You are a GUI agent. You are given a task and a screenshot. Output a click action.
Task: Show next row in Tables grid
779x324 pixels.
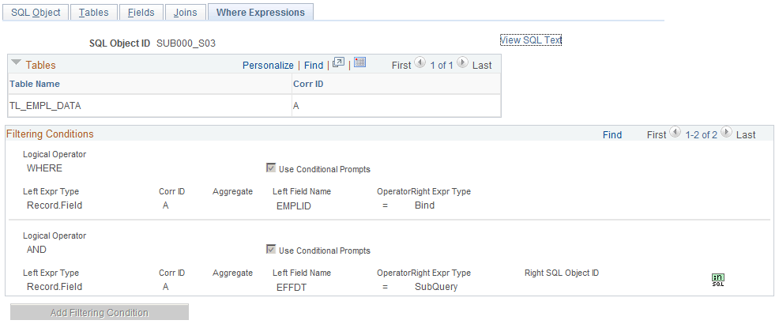[462, 64]
